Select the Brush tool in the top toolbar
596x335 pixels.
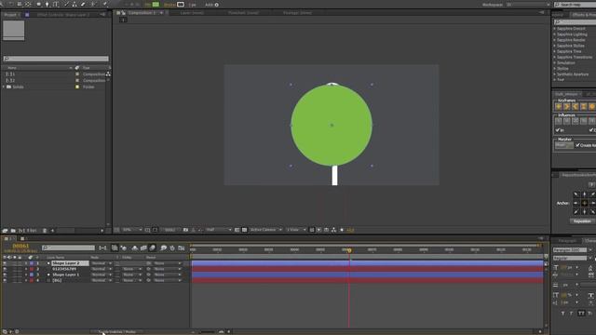point(66,5)
